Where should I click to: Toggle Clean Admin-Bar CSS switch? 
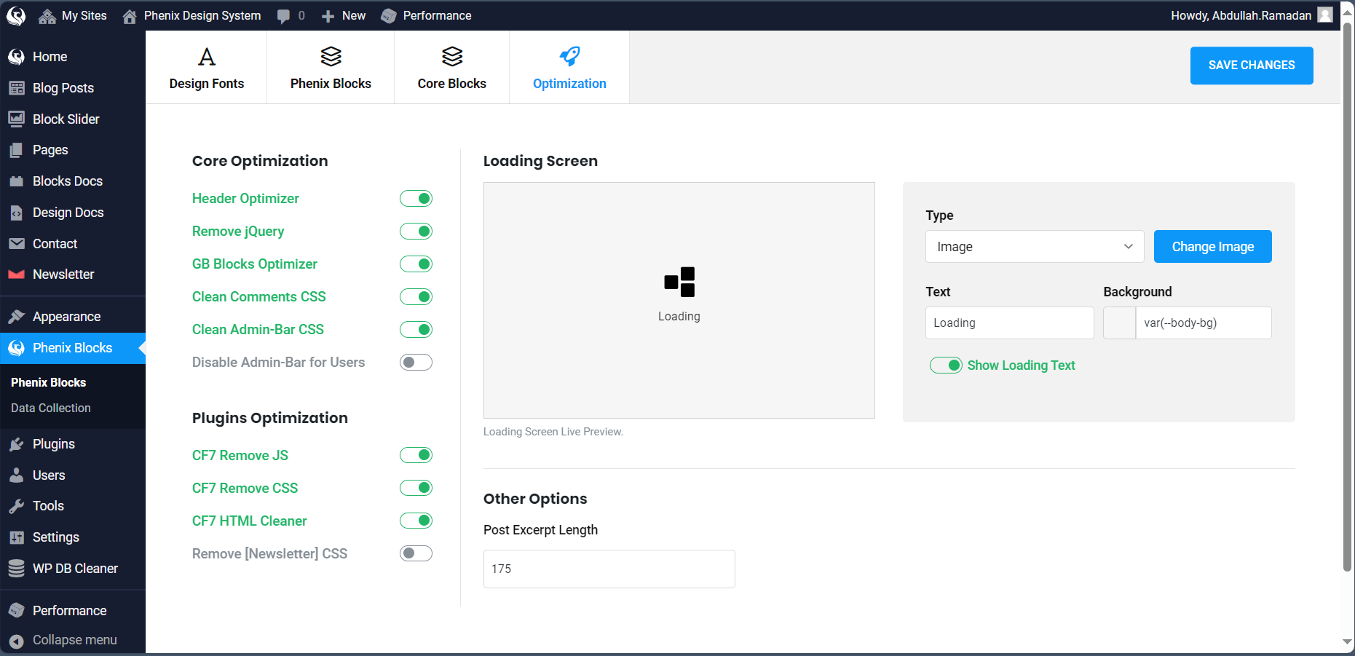416,330
